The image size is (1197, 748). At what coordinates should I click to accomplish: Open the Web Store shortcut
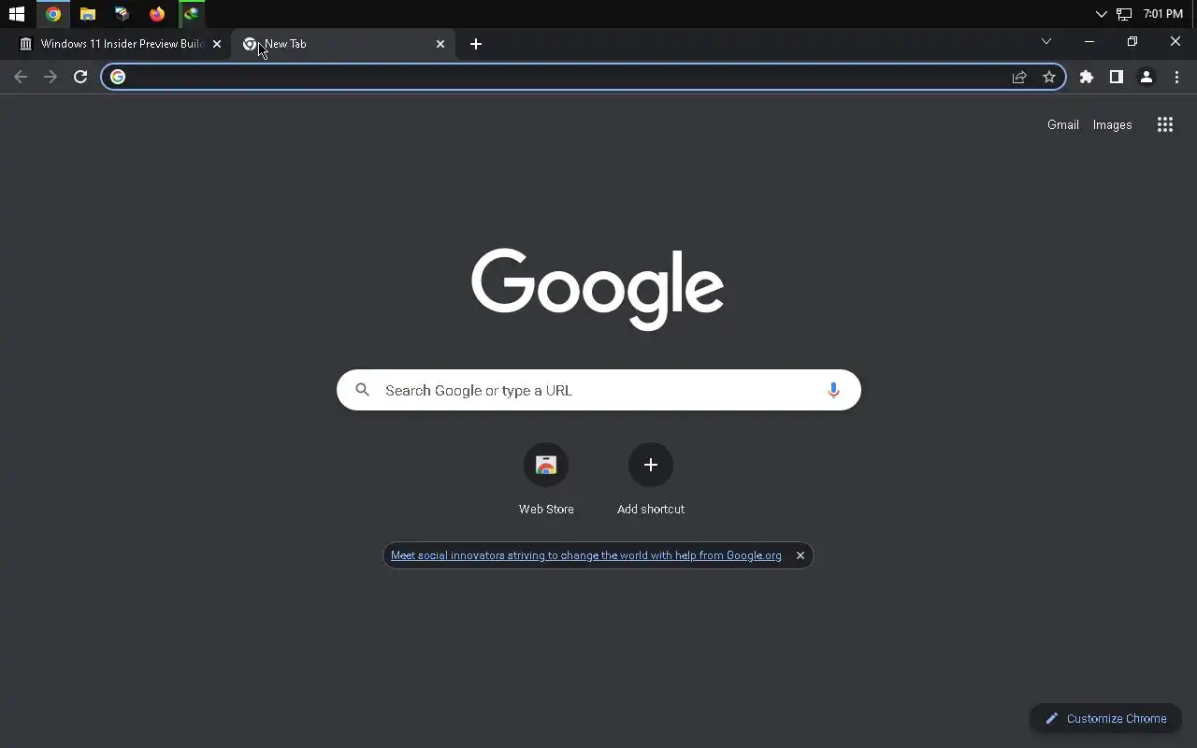coord(546,479)
